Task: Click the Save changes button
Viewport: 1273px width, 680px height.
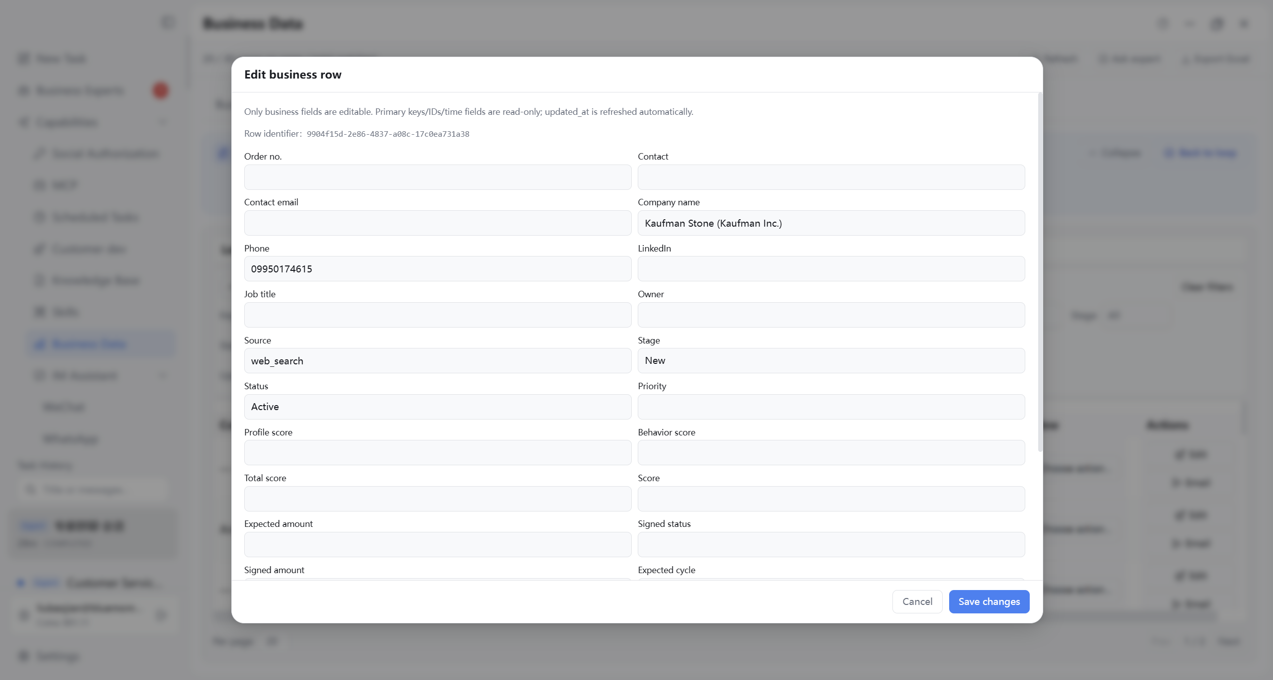Action: pos(989,601)
